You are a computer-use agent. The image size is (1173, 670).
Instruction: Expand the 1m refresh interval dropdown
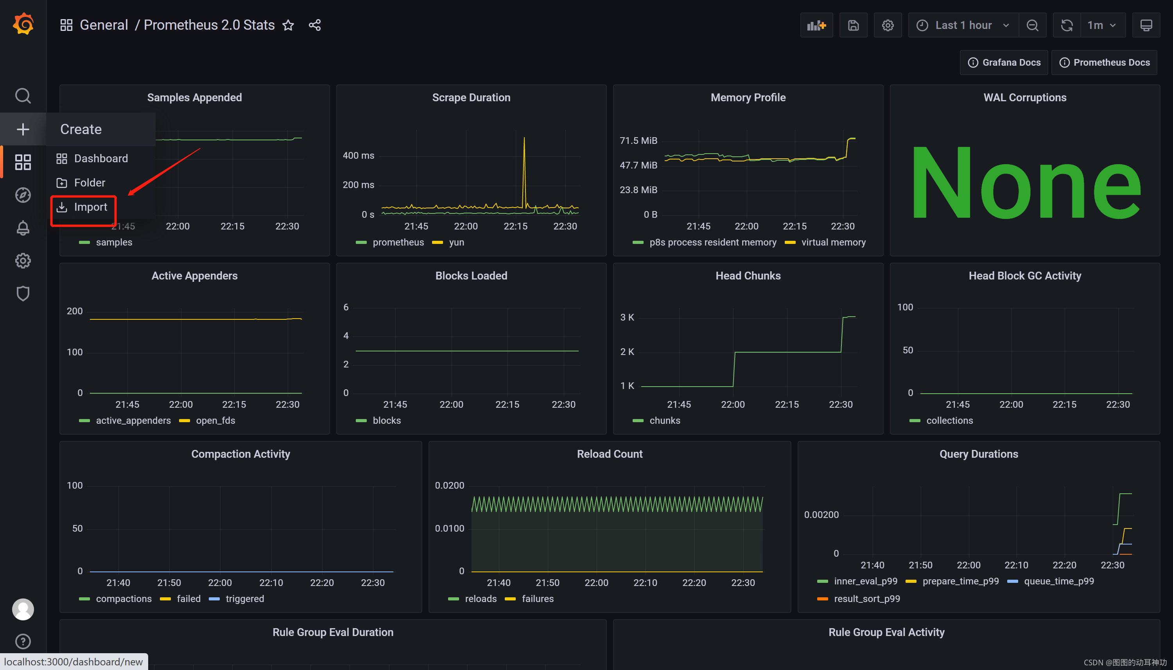click(1101, 25)
